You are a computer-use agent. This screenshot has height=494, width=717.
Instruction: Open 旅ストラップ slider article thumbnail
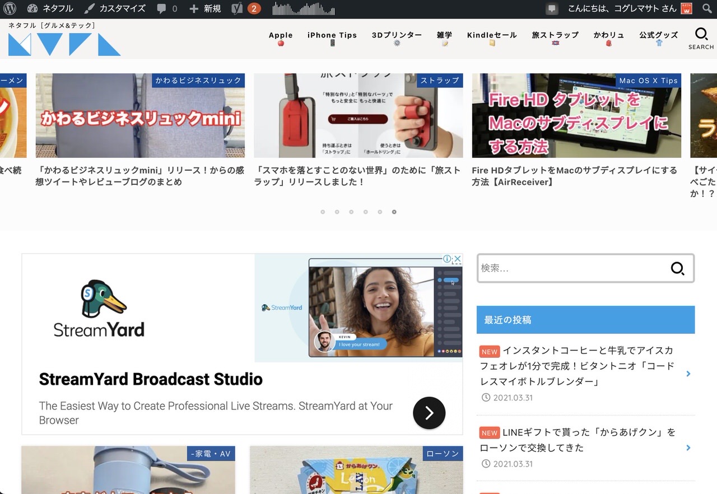358,115
